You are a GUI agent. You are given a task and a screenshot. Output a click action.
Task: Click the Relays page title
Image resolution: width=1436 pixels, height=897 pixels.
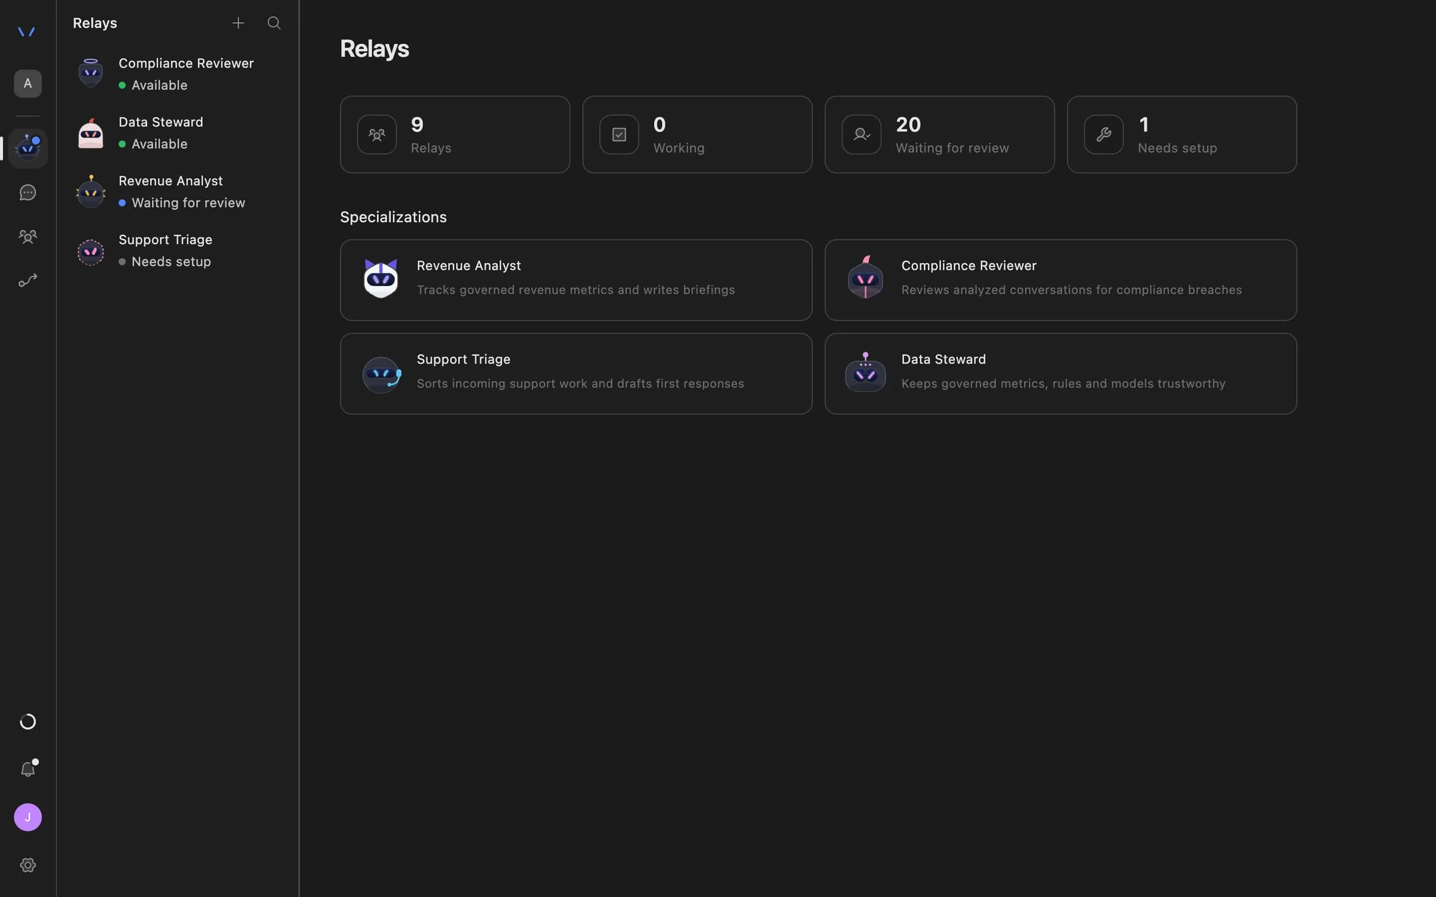pyautogui.click(x=375, y=49)
